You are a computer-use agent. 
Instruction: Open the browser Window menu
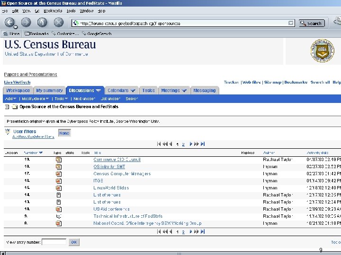point(87,11)
